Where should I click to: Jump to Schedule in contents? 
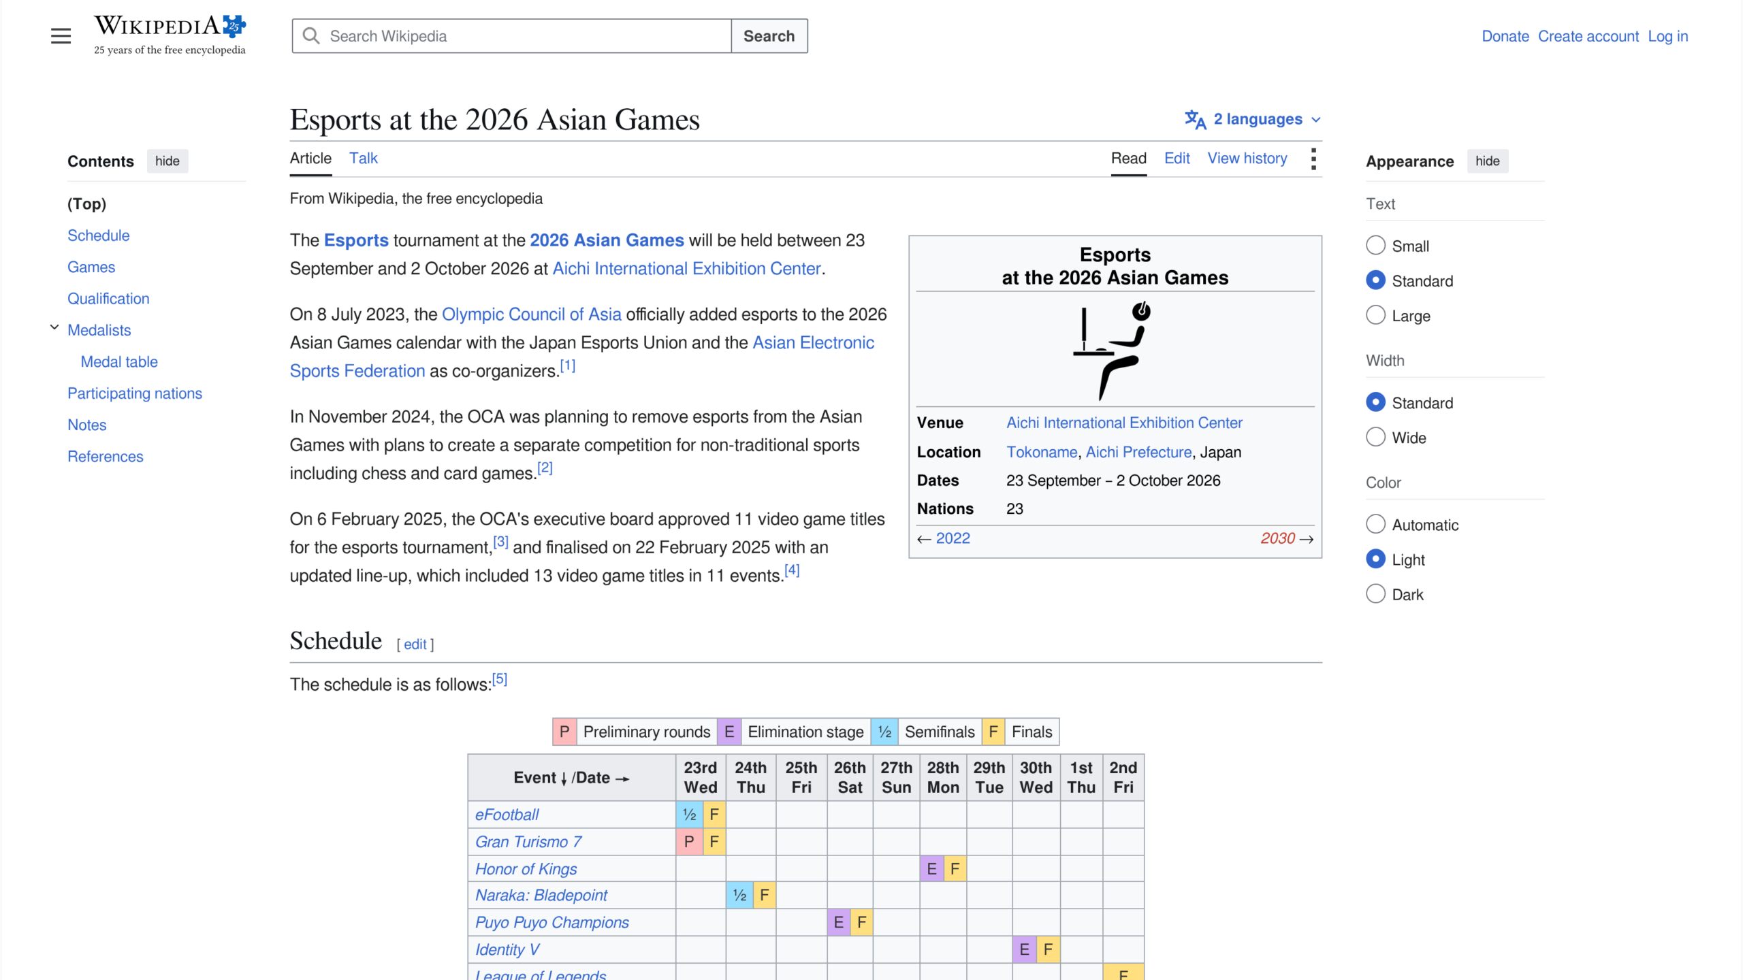[98, 235]
